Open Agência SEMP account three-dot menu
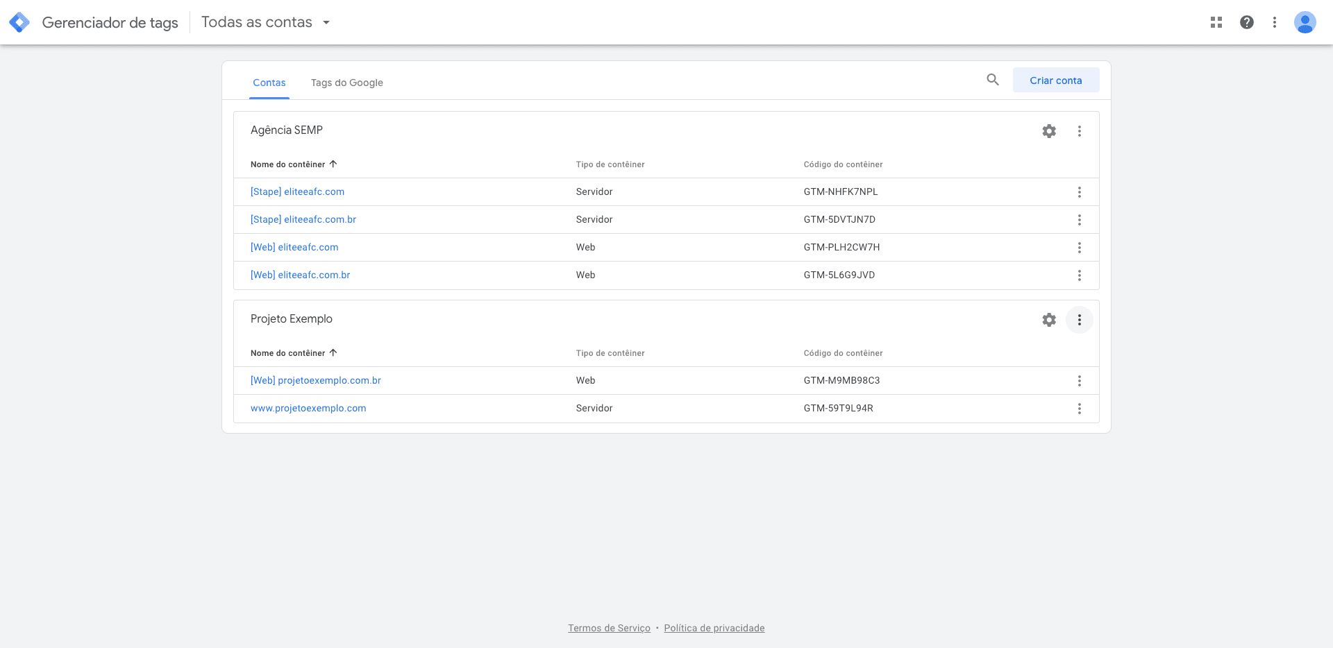 (x=1080, y=131)
